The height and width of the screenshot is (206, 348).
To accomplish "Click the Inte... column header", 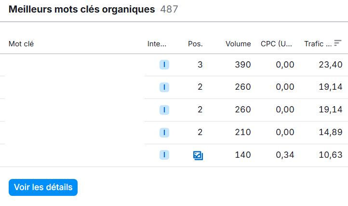I will [157, 44].
